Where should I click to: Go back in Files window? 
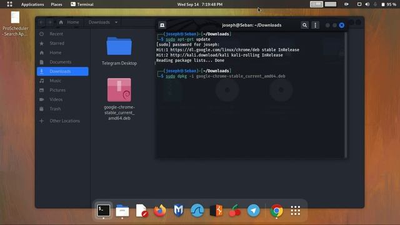(42, 22)
